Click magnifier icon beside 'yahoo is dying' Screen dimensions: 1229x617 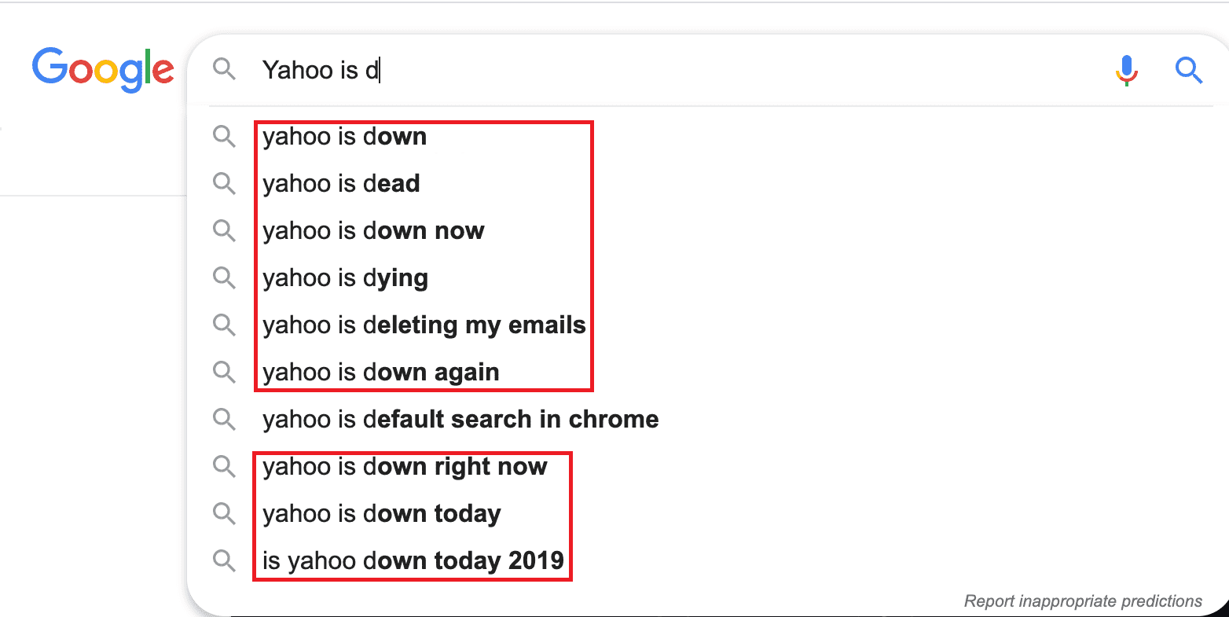pyautogui.click(x=225, y=278)
